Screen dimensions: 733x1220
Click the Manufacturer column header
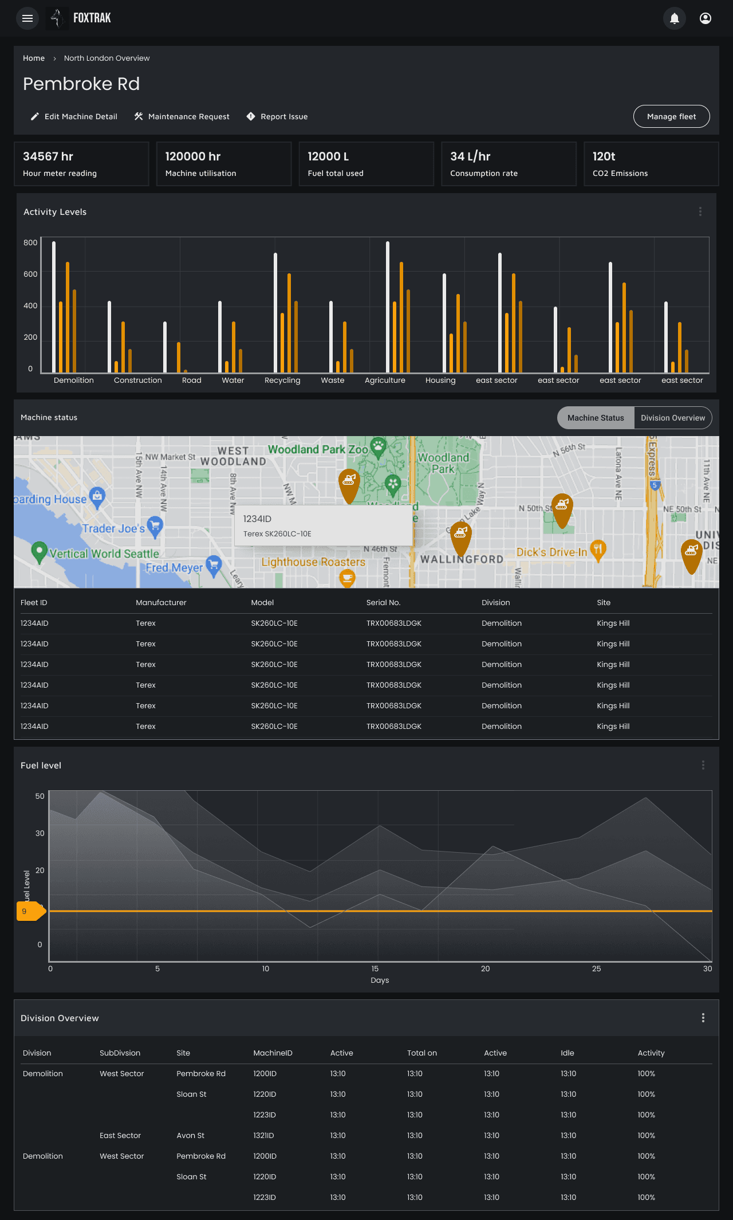coord(161,602)
